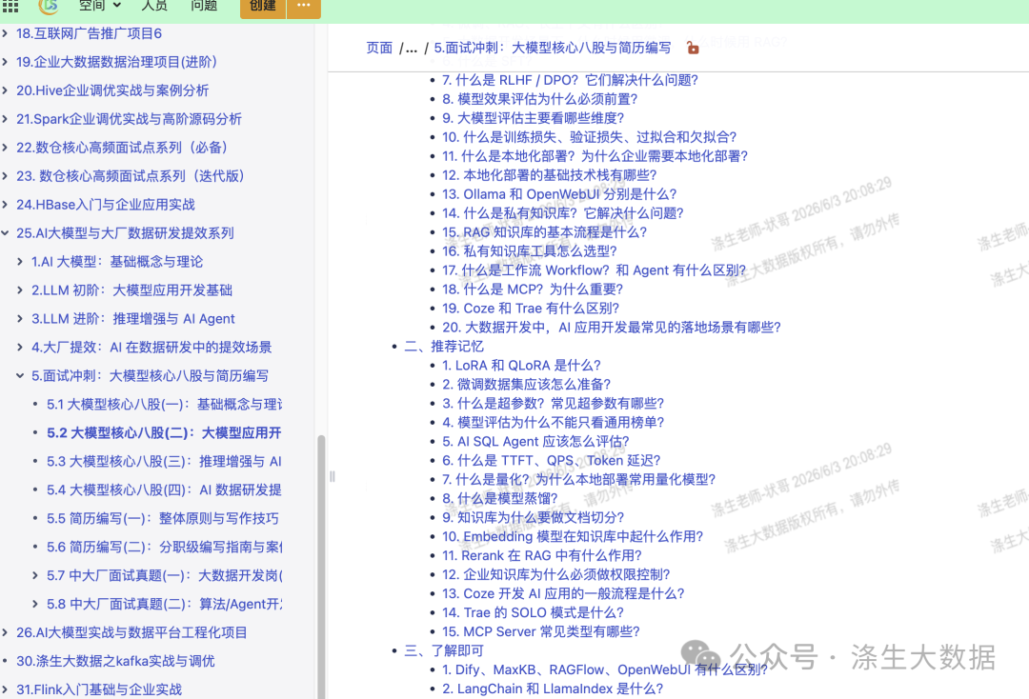The width and height of the screenshot is (1029, 699).
Task: Open 3.LLM 进阶：推理增强与 AI Agent
Action: 133,319
